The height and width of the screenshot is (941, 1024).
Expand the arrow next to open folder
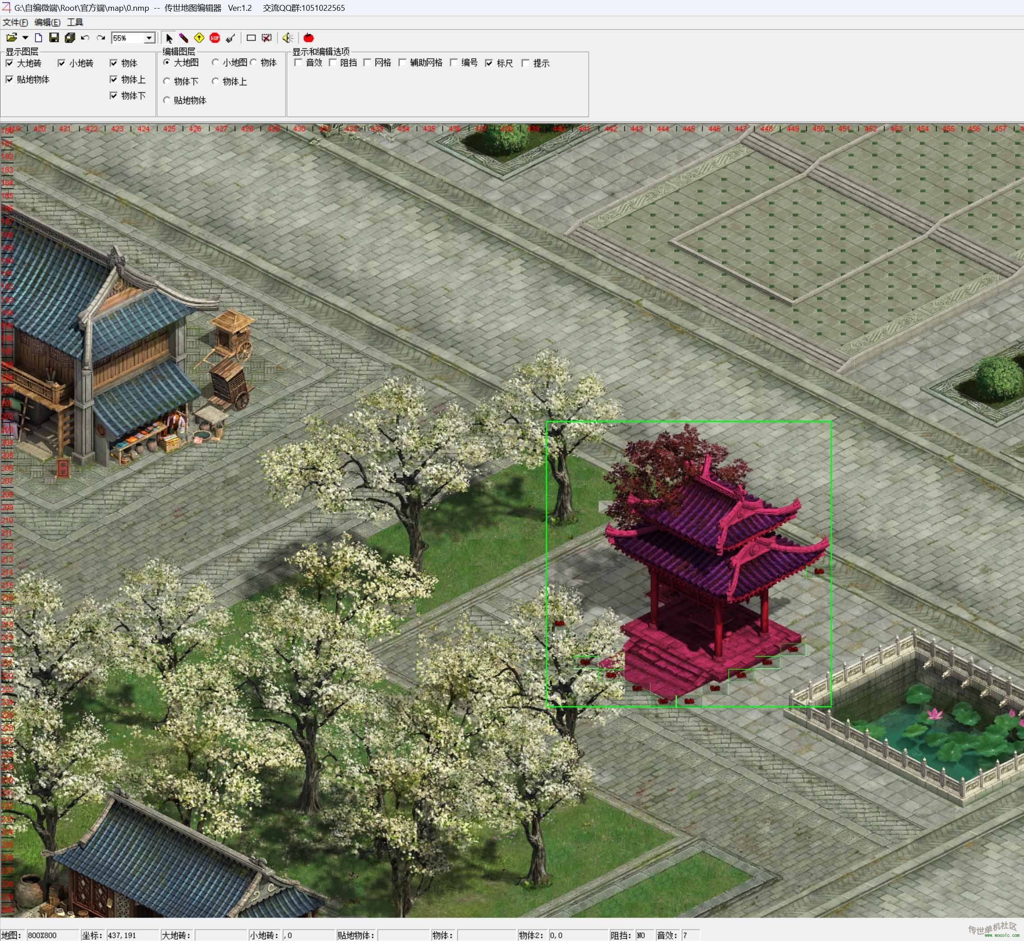(x=25, y=38)
